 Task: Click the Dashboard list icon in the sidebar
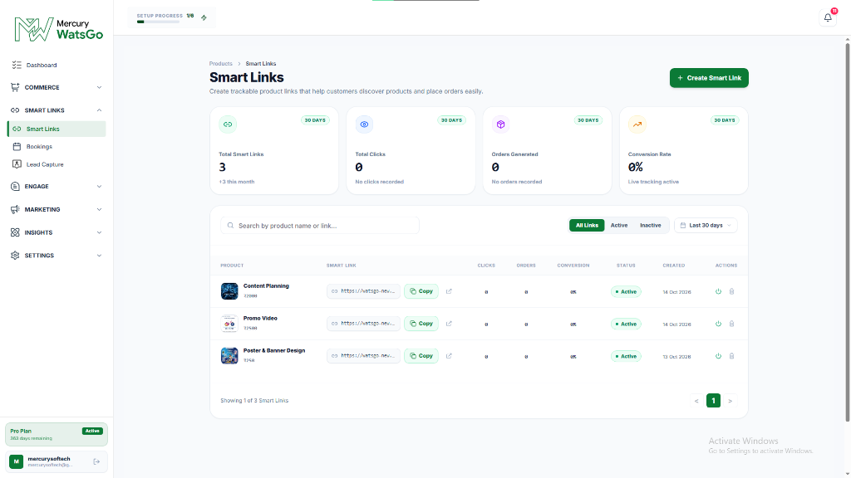tap(17, 65)
